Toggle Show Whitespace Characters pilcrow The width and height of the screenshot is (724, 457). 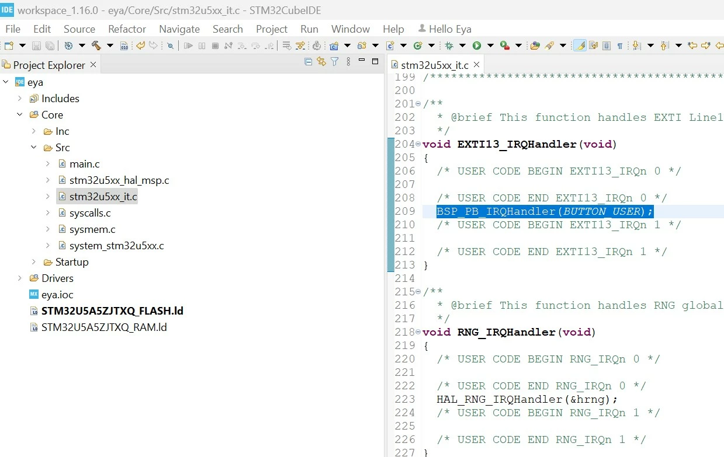620,46
